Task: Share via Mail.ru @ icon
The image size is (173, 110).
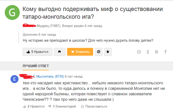Action: tap(139, 52)
